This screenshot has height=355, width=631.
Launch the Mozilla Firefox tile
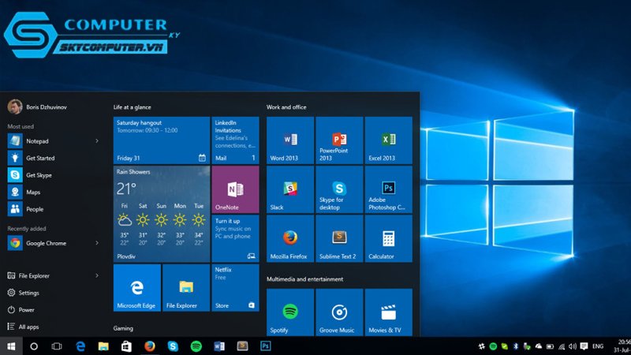[x=290, y=239]
